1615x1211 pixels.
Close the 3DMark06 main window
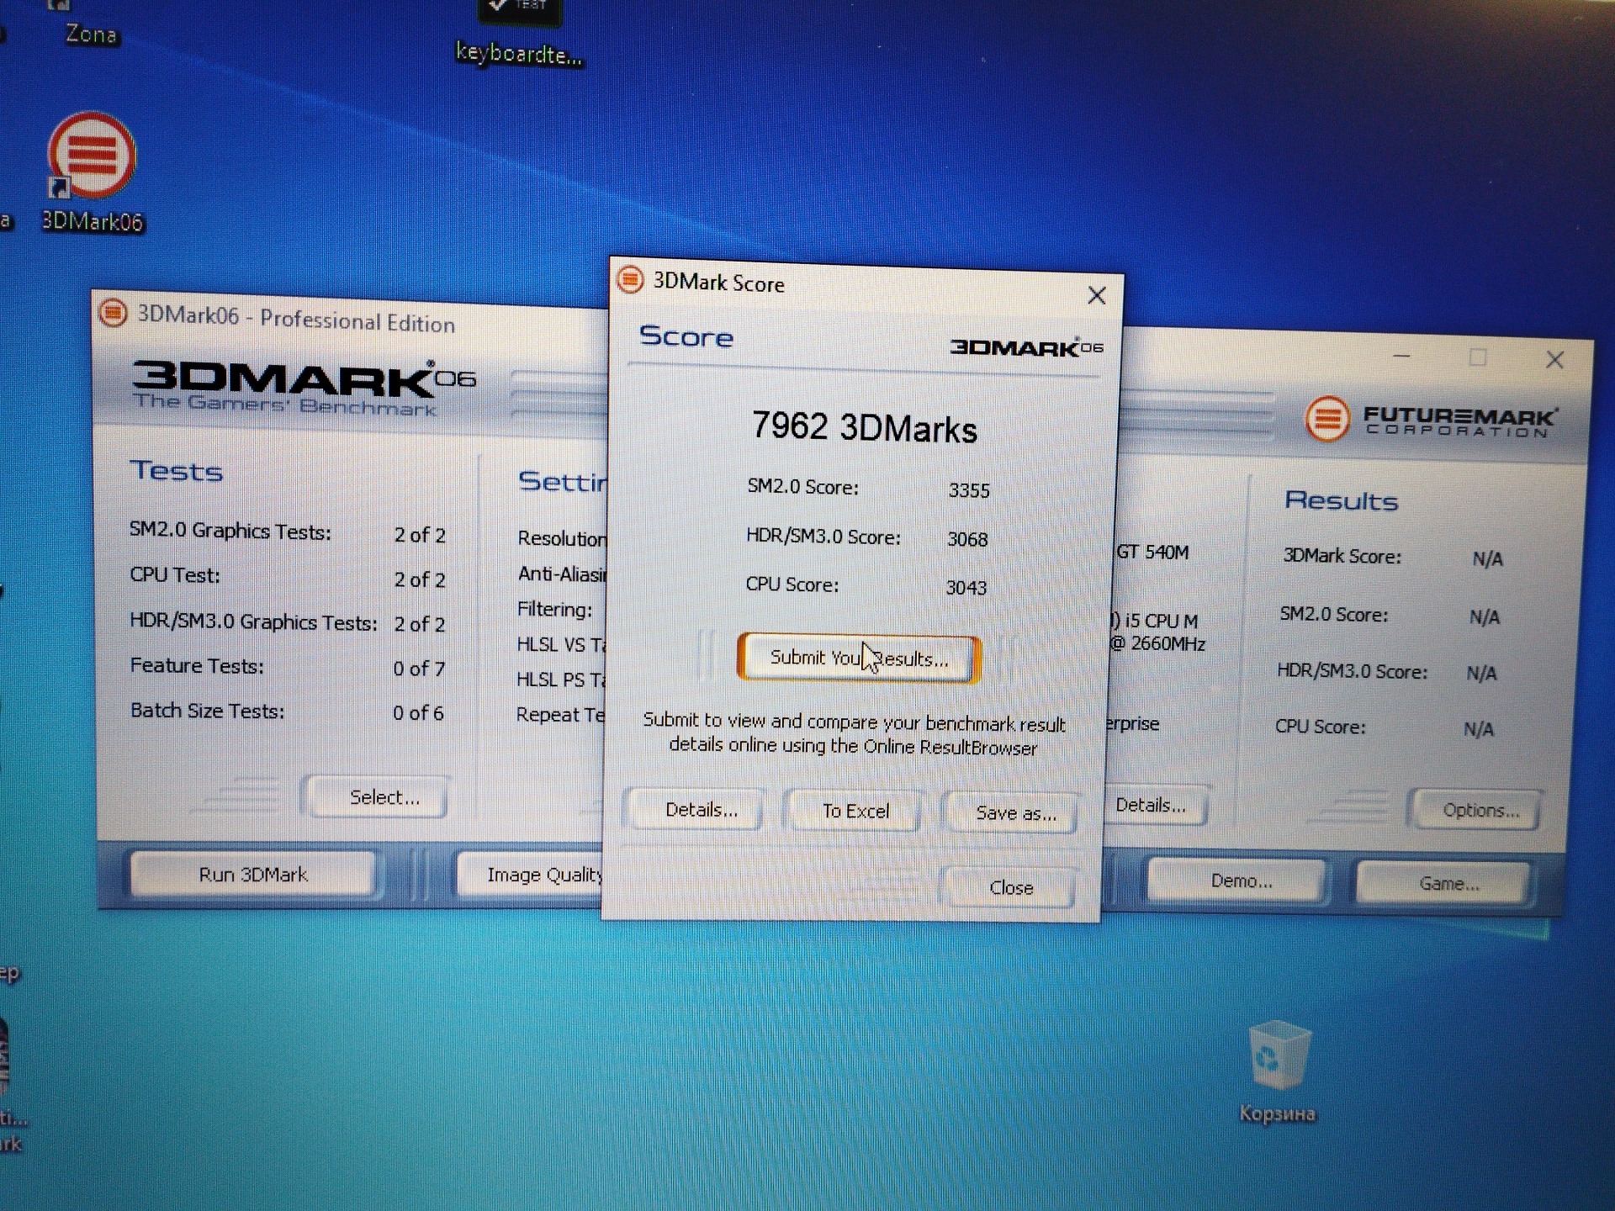point(1554,360)
